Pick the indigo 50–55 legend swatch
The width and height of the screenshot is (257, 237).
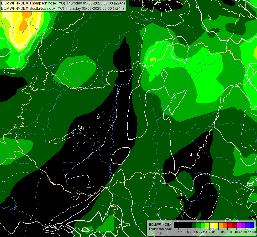coord(248,225)
